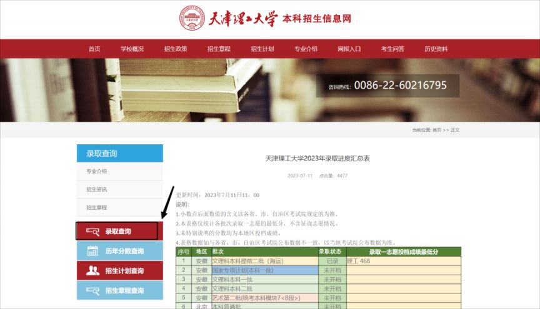The width and height of the screenshot is (540, 309).
Task: Open the 招生计划 navigation item
Action: coord(262,49)
